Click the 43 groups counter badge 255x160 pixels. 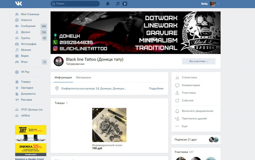tap(44, 38)
